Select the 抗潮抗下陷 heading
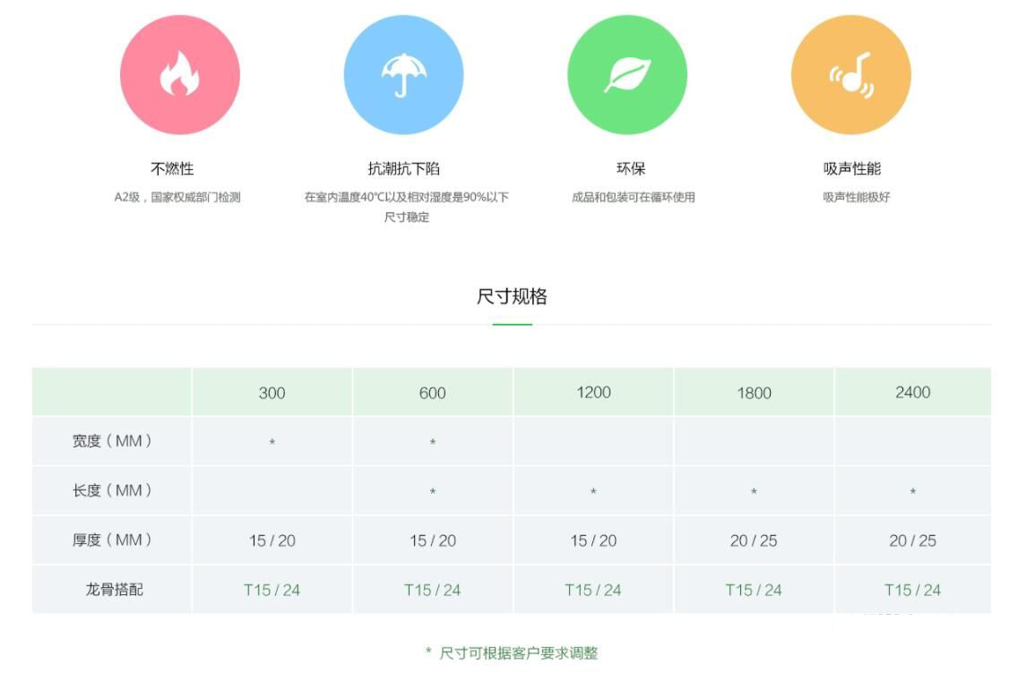Screen dimensions: 1018x673 click(x=404, y=168)
